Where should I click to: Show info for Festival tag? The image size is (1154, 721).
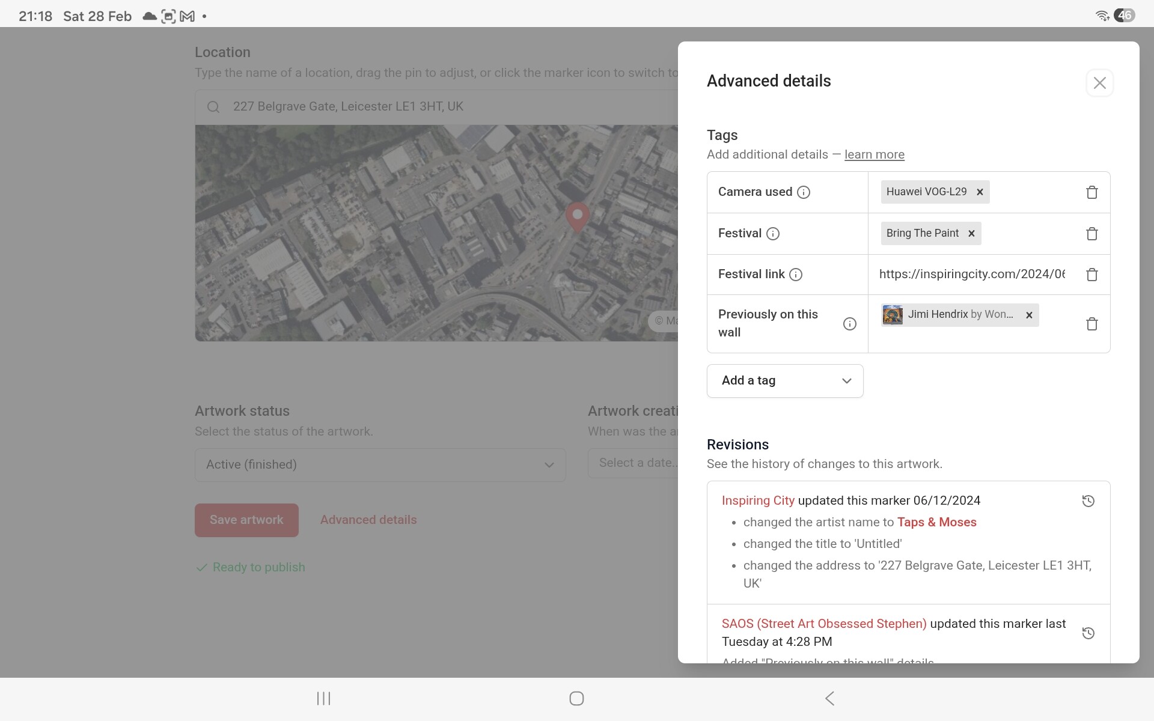click(x=773, y=234)
